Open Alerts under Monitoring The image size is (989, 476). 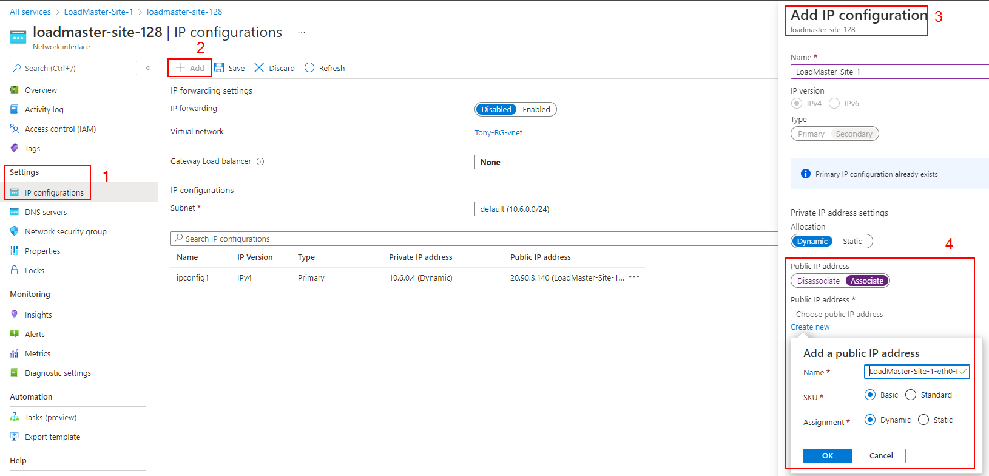click(x=35, y=334)
